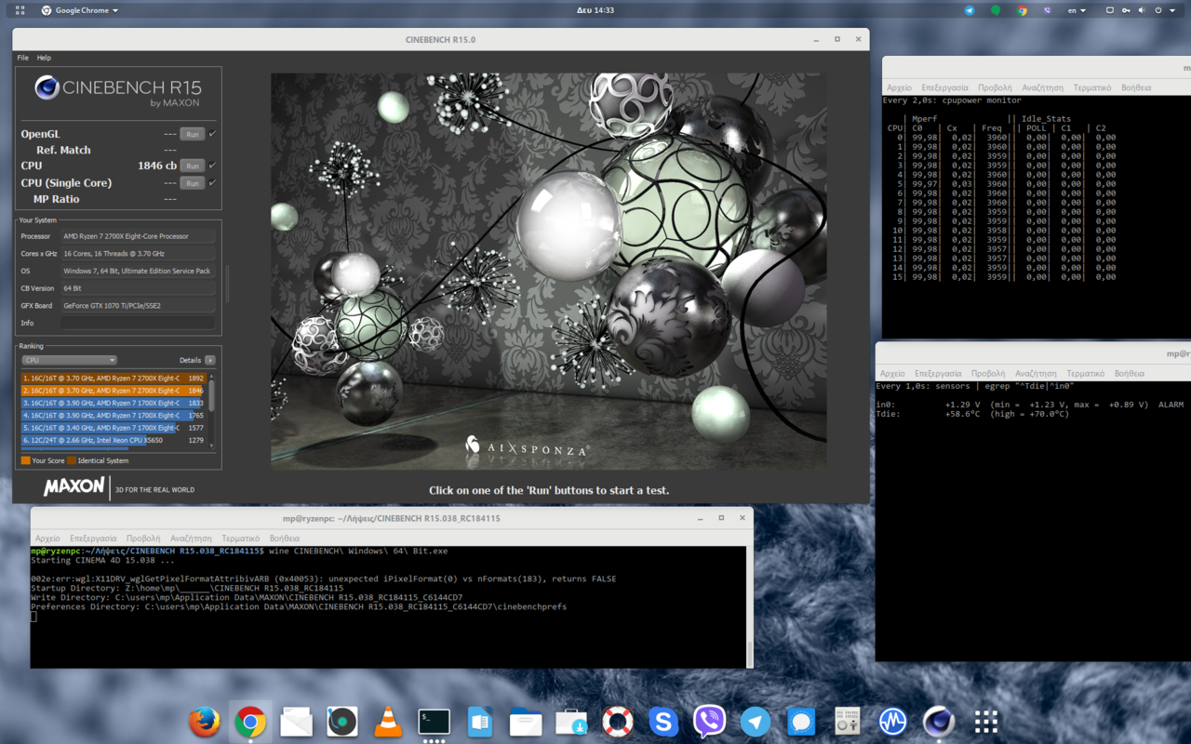Image resolution: width=1191 pixels, height=744 pixels.
Task: Launch Telegram from the dock
Action: (756, 722)
